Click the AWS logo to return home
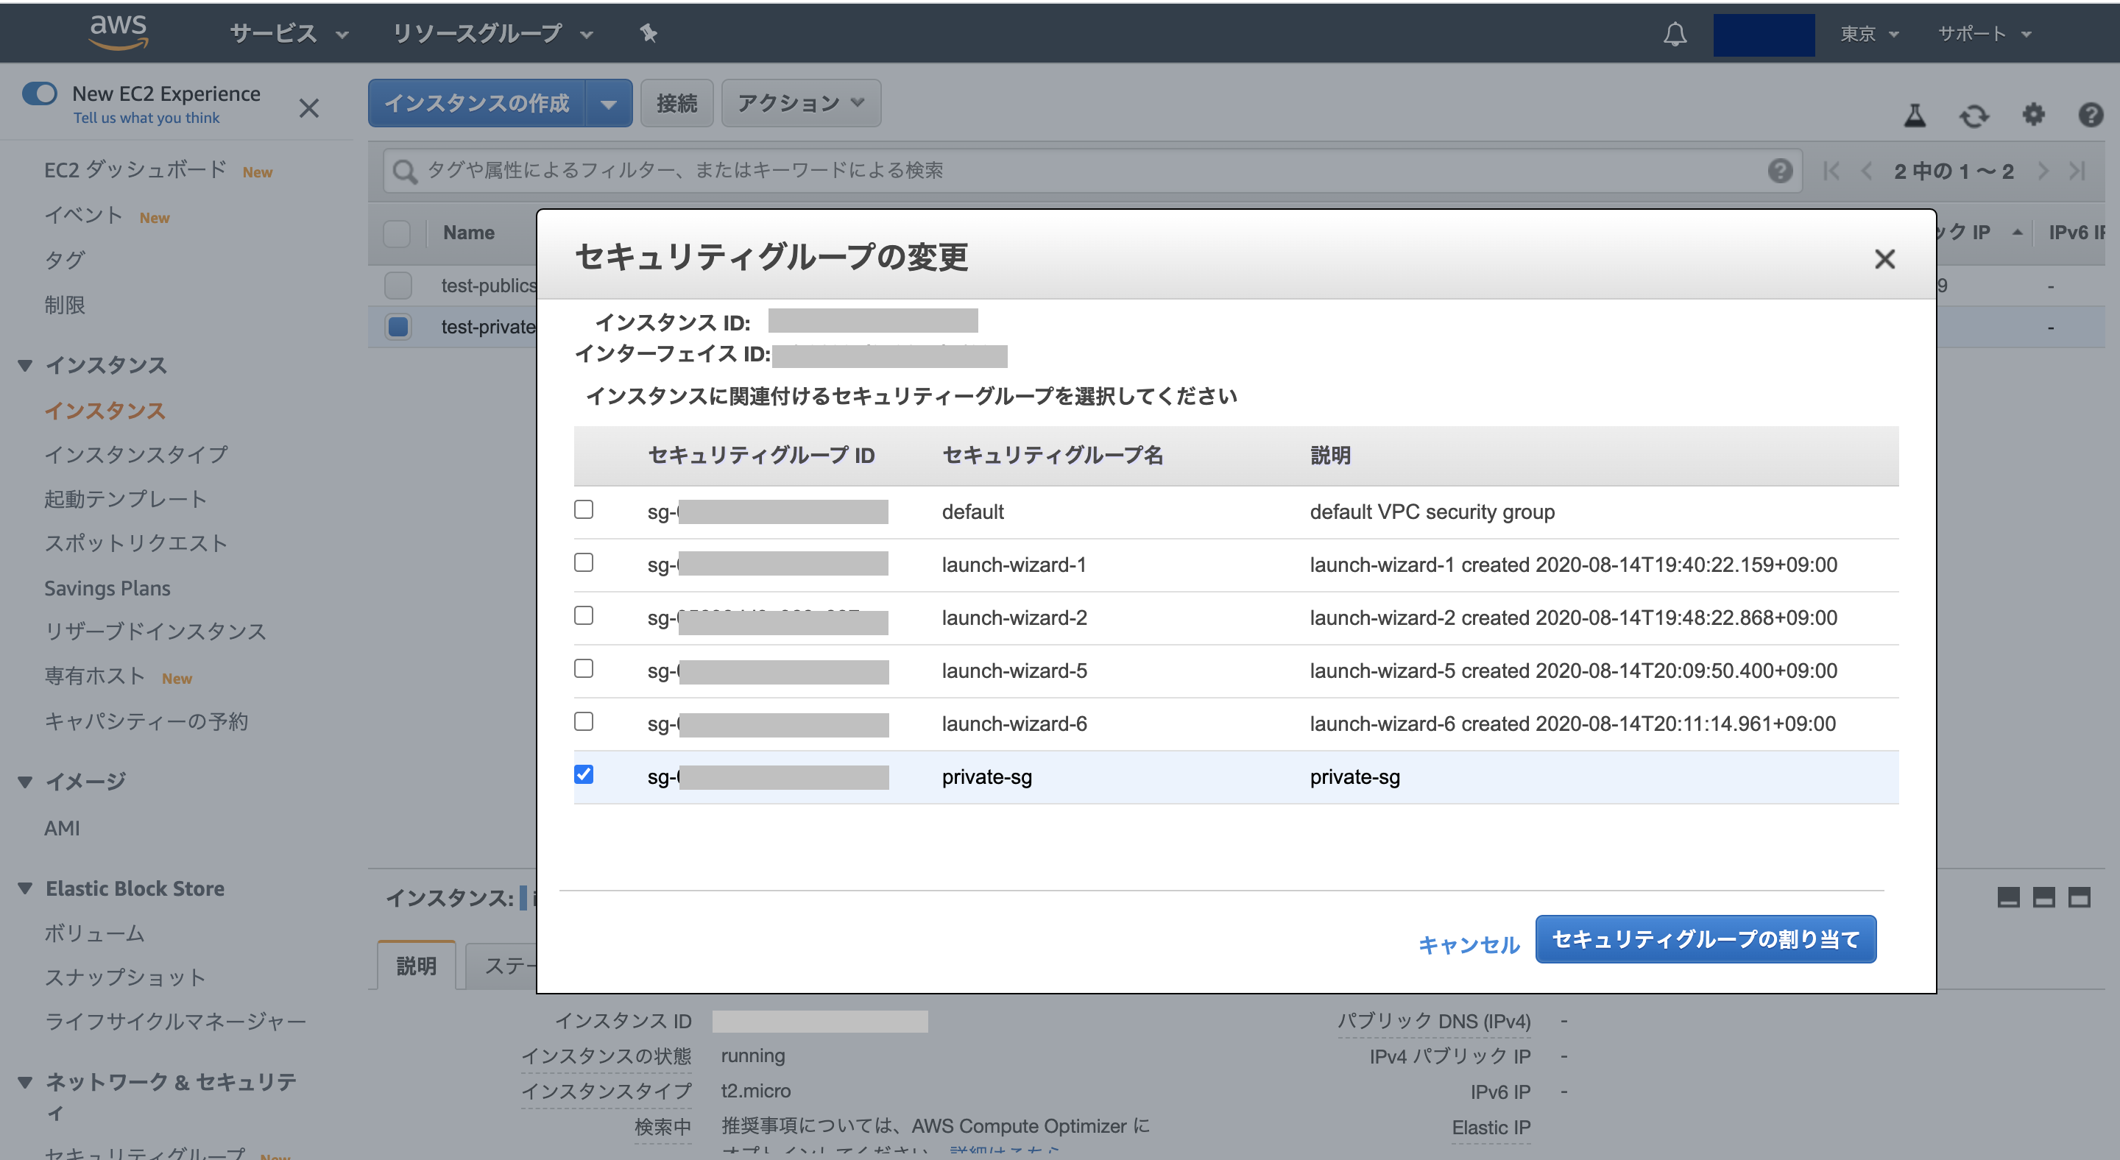 [118, 31]
